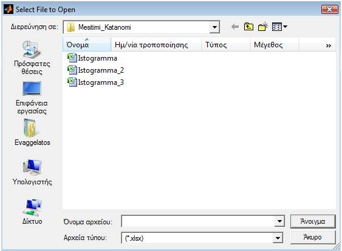The width and height of the screenshot is (342, 251).
Task: Click the Excel icon of Istogramma_2
Action: [72, 70]
